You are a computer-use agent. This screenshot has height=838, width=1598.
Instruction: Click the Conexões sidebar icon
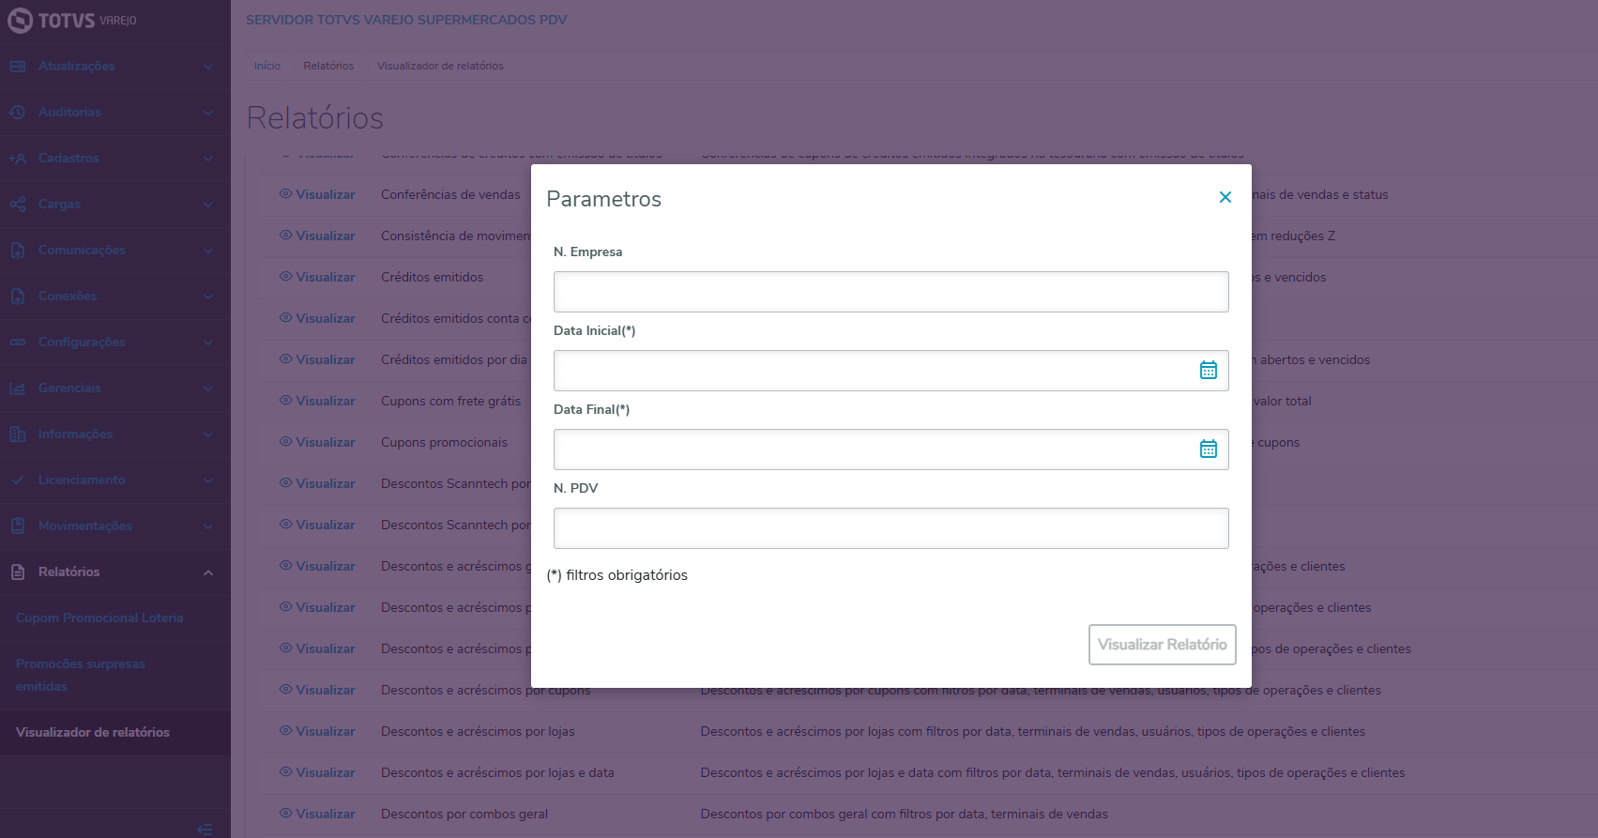tap(18, 297)
